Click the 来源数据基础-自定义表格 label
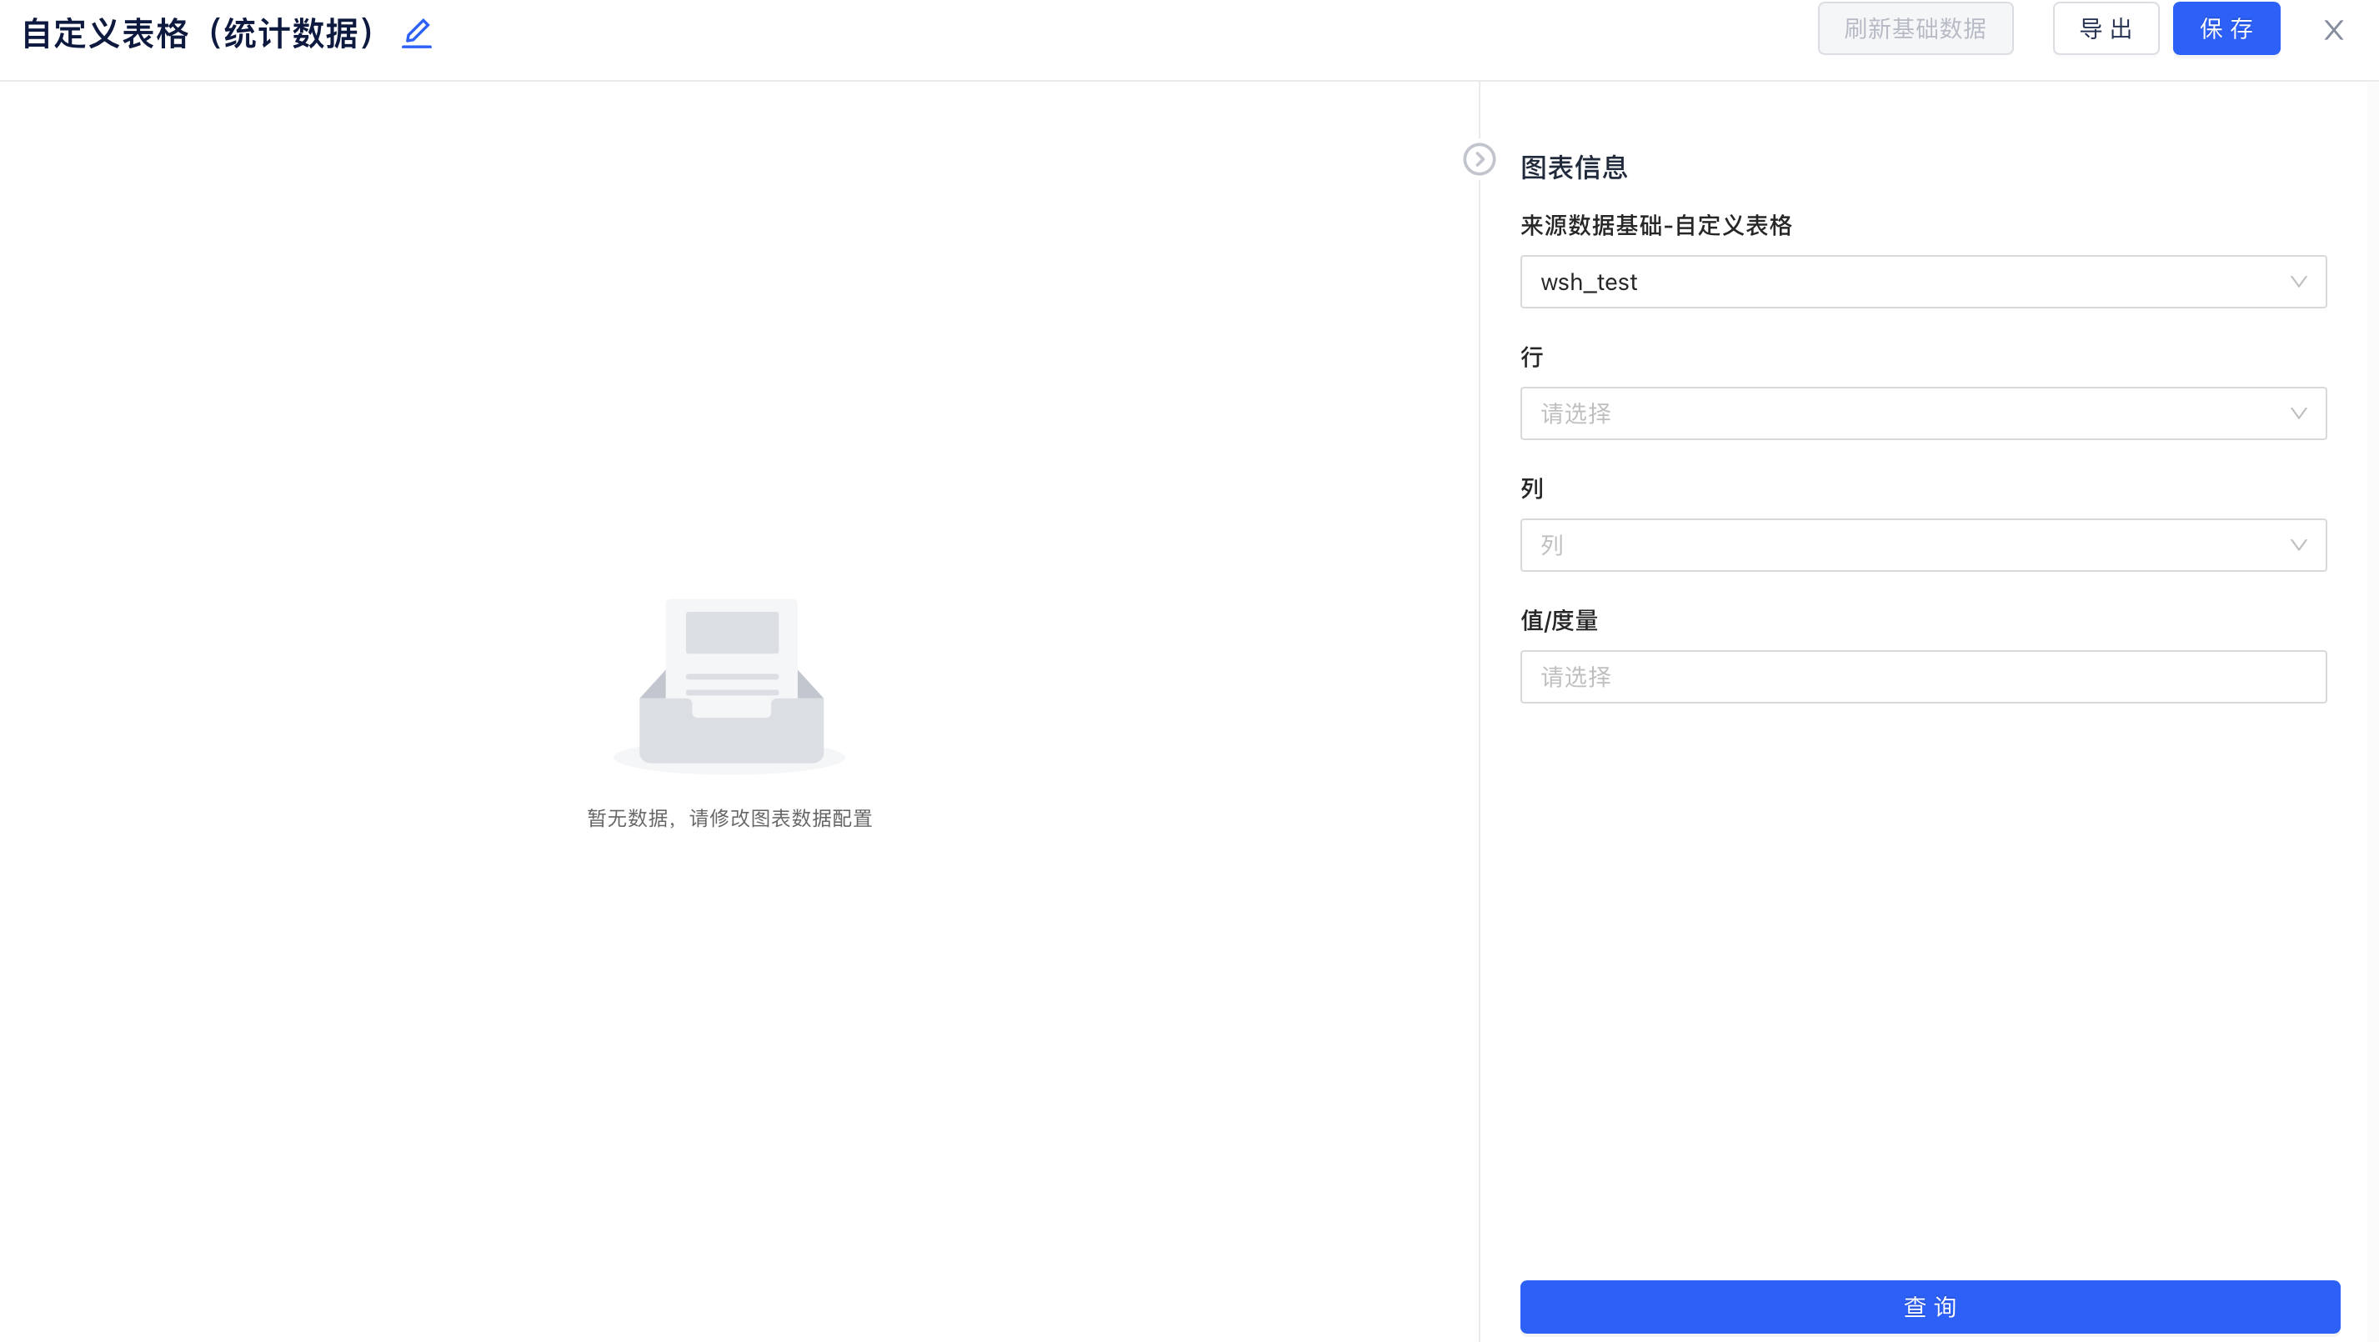The width and height of the screenshot is (2379, 1342). click(1655, 225)
